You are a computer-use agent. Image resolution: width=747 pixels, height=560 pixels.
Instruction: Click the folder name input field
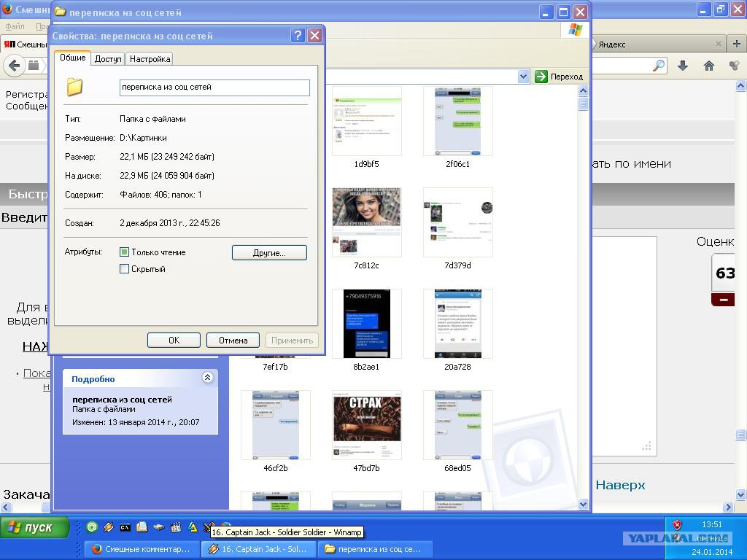point(214,87)
